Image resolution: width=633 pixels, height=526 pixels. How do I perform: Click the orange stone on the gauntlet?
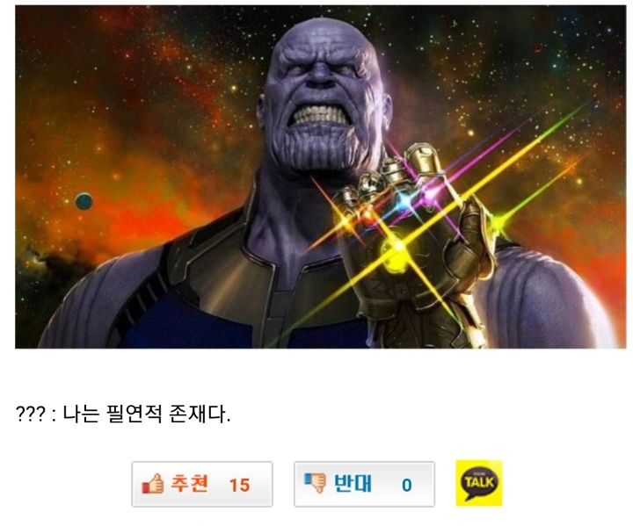pyautogui.click(x=367, y=213)
